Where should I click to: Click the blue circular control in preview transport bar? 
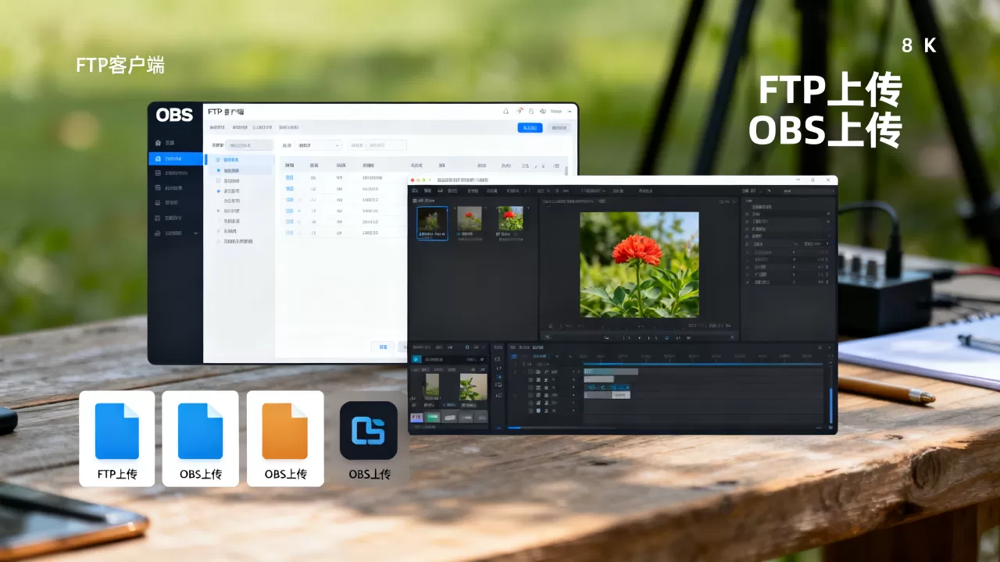tap(666, 338)
